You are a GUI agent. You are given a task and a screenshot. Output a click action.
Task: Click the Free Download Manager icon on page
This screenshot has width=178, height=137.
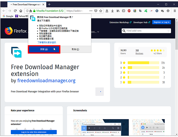click(x=16, y=52)
